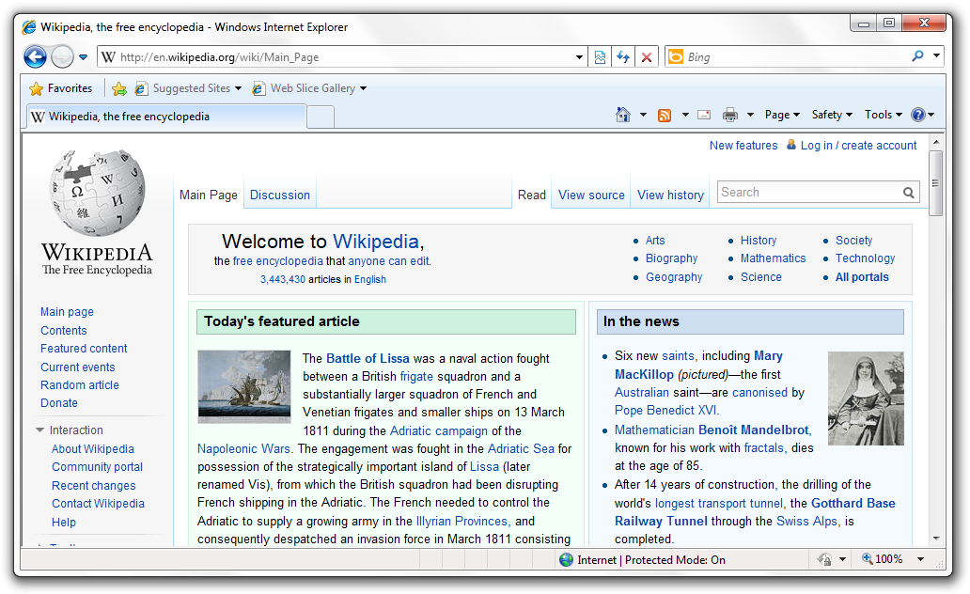Click the Adriatic campaign link
The image size is (970, 594).
pyautogui.click(x=439, y=430)
